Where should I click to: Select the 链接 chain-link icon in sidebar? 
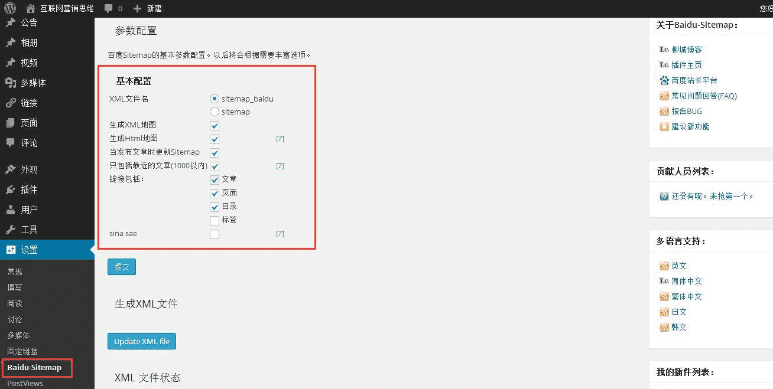pos(13,103)
